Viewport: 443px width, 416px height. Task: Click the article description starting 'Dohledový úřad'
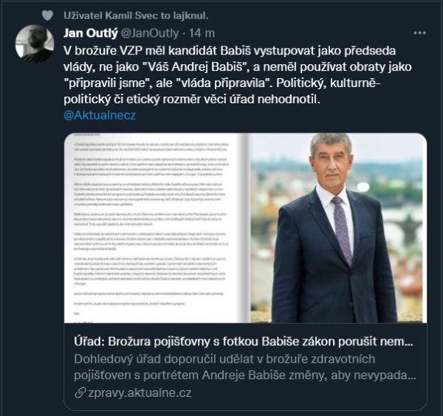click(245, 367)
